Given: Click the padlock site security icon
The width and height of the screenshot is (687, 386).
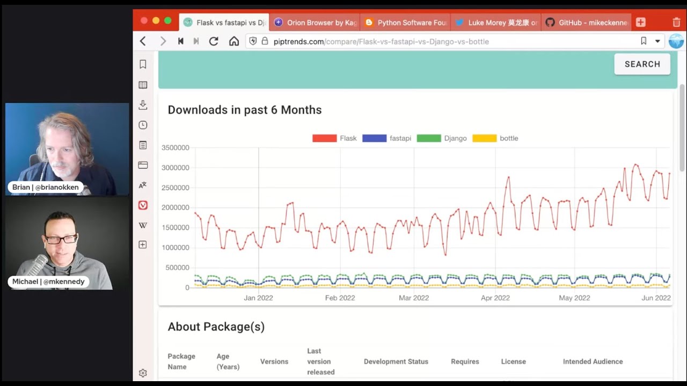Looking at the screenshot, I should pos(265,41).
